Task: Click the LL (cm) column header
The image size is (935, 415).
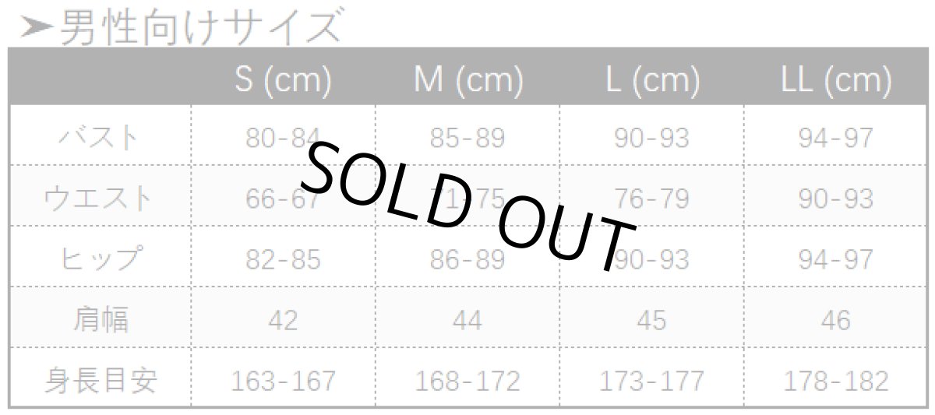Action: coord(836,79)
